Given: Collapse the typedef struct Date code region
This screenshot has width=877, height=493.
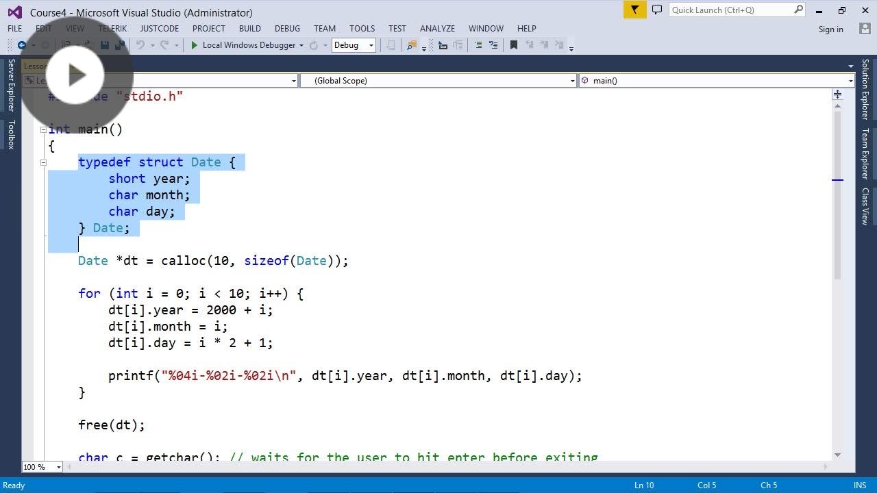Looking at the screenshot, I should coord(43,162).
